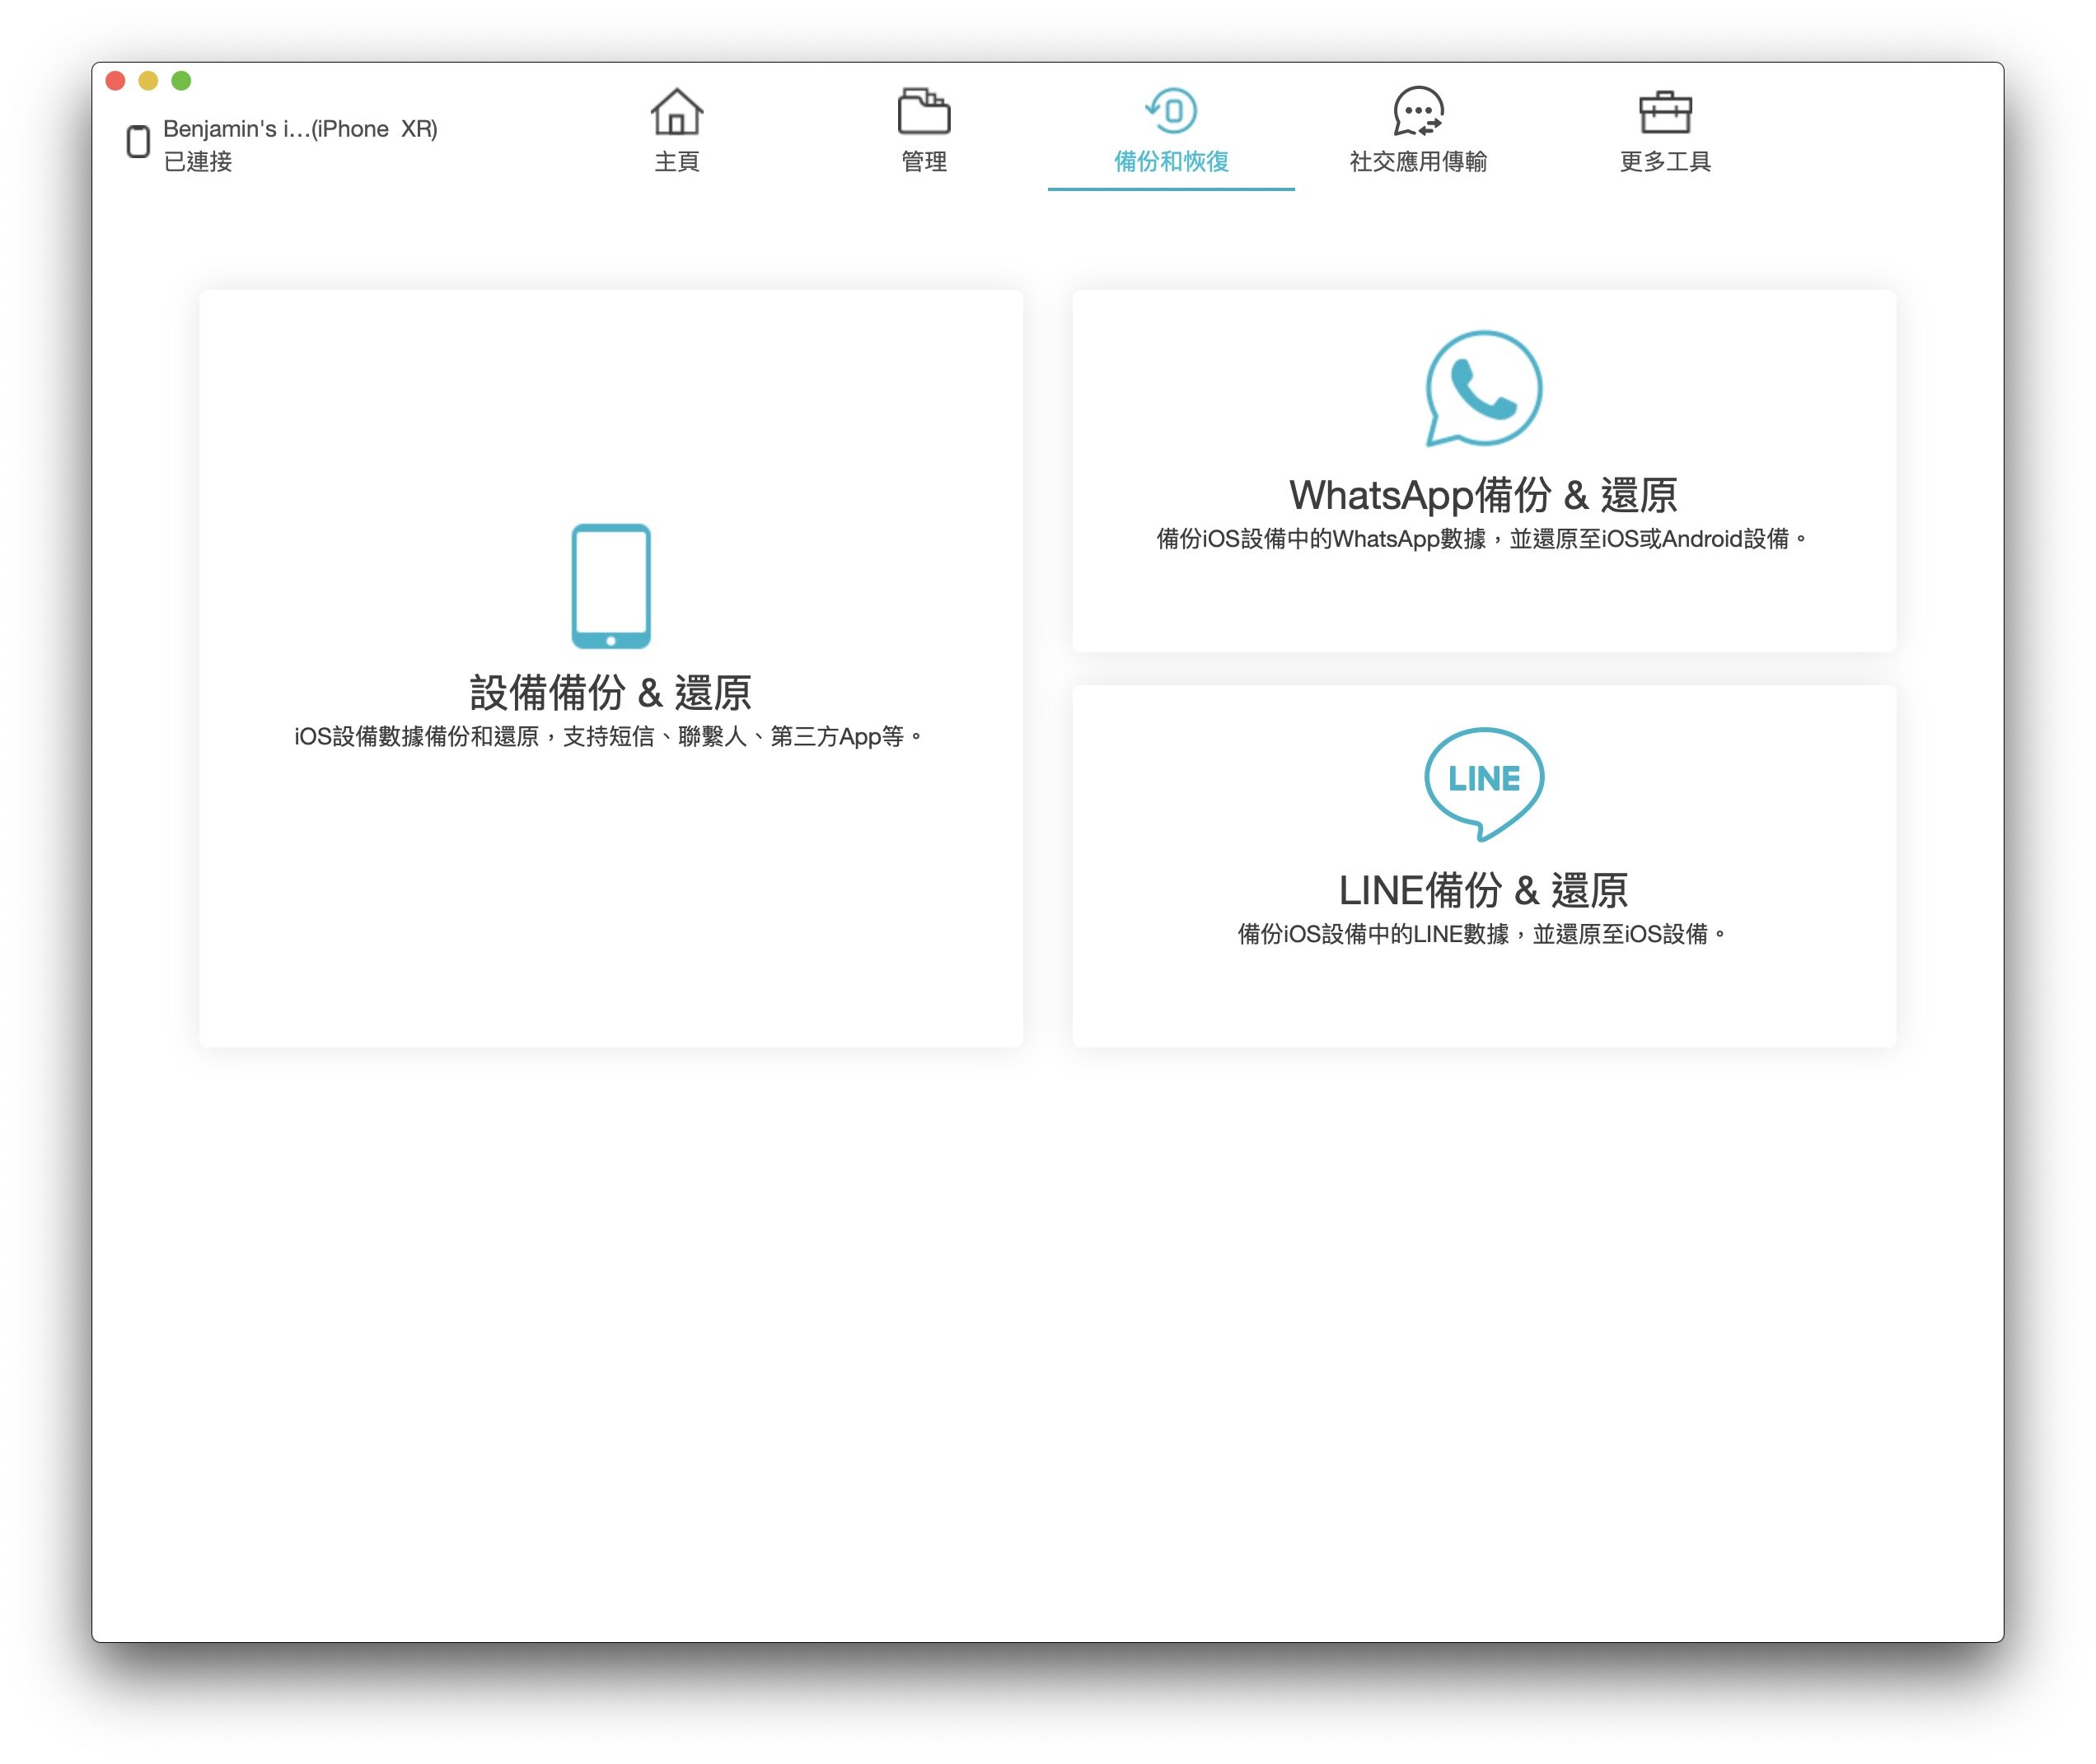The width and height of the screenshot is (2096, 1764).
Task: Click the 管理 folder icon
Action: 924,111
